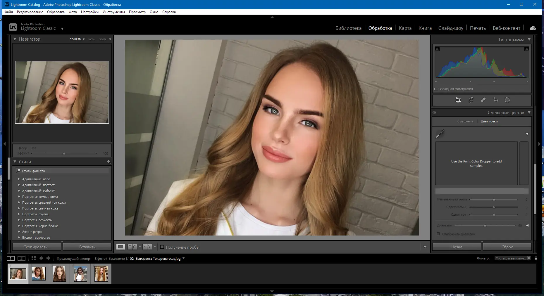Adjust the Диапазон slider

click(485, 226)
